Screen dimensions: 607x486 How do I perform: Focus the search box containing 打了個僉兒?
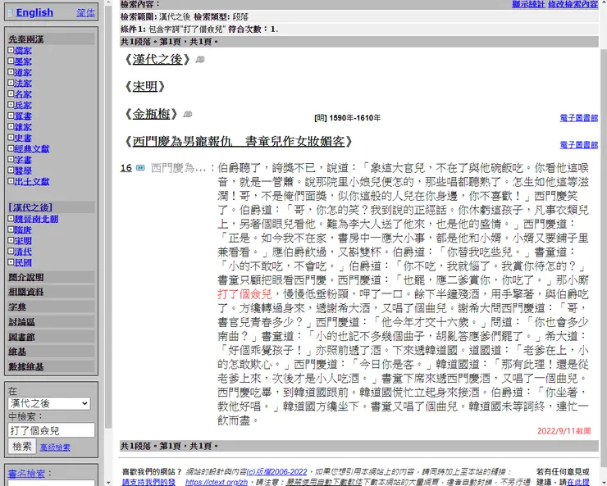pos(51,430)
